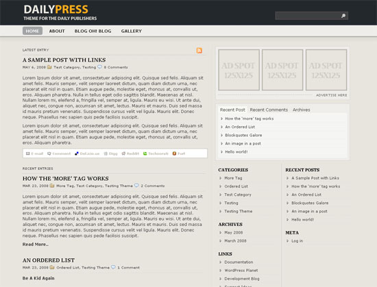This screenshot has width=377, height=287.
Task: Open the Development Blog link
Action: click(242, 279)
